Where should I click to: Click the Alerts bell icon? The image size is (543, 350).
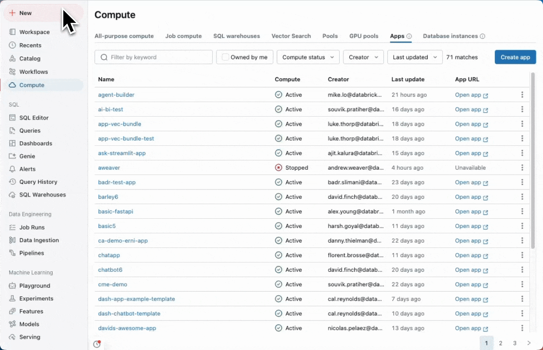click(x=13, y=169)
